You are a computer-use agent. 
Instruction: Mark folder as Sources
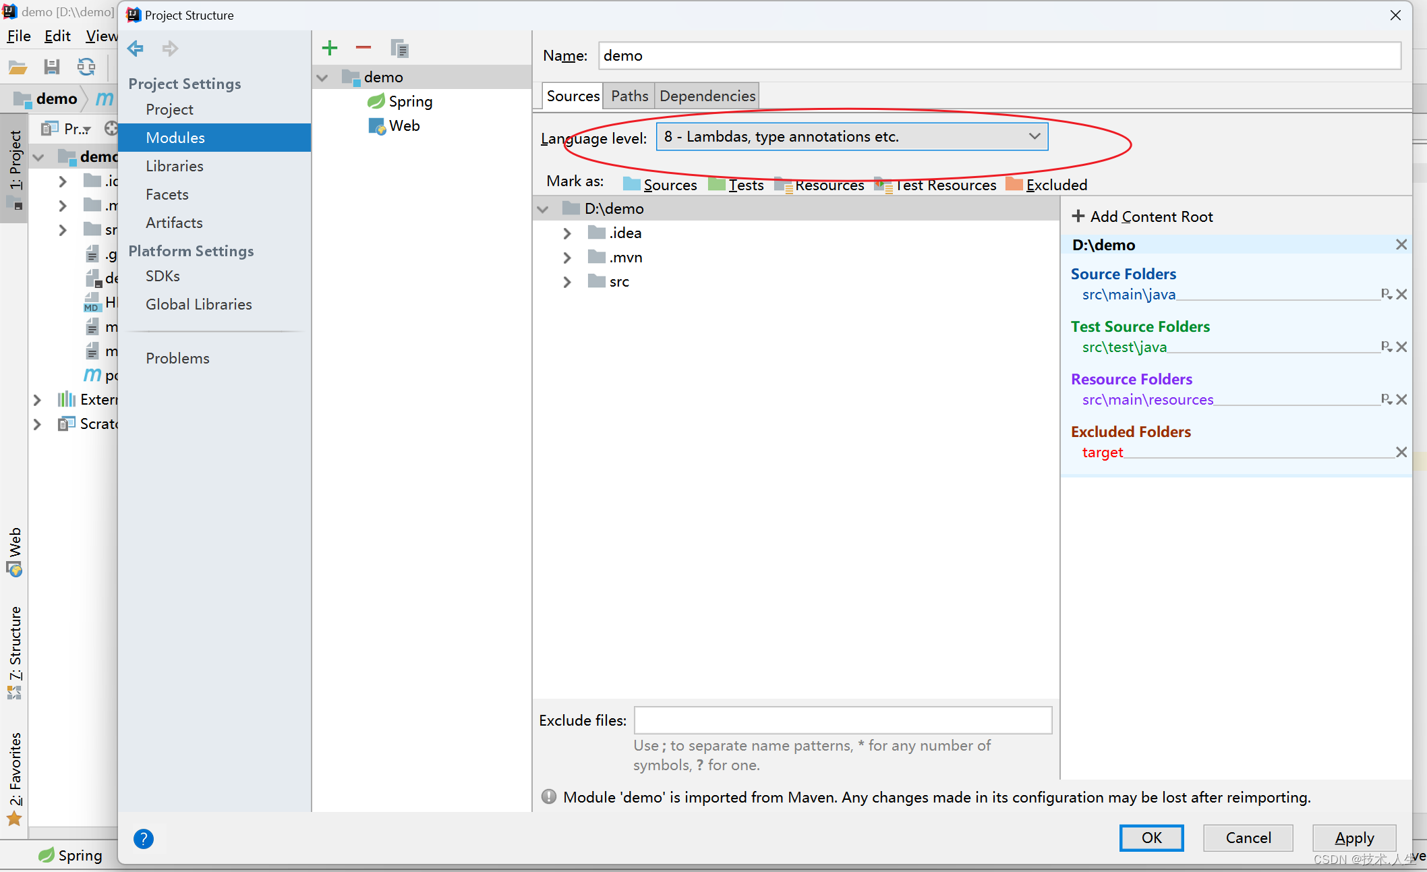tap(660, 184)
